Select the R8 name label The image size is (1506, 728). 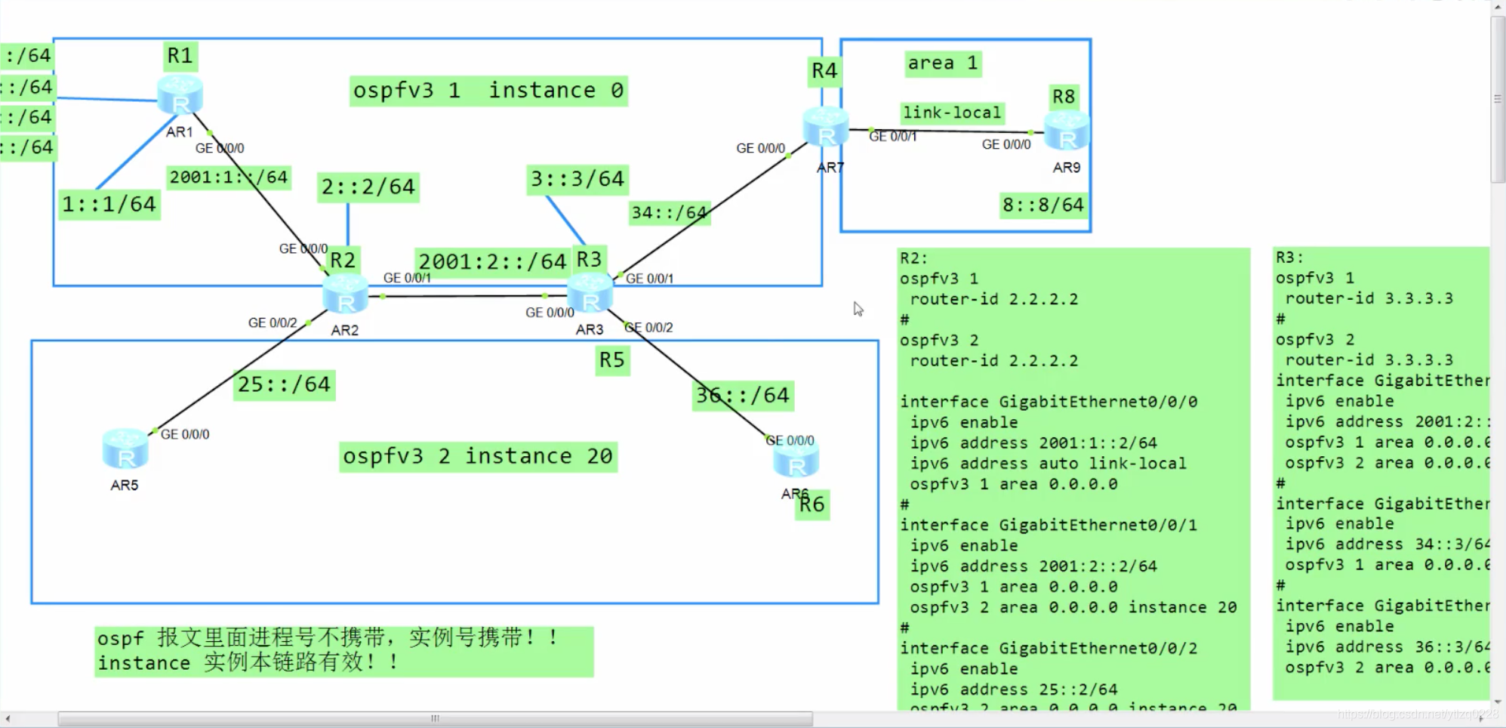(1064, 97)
